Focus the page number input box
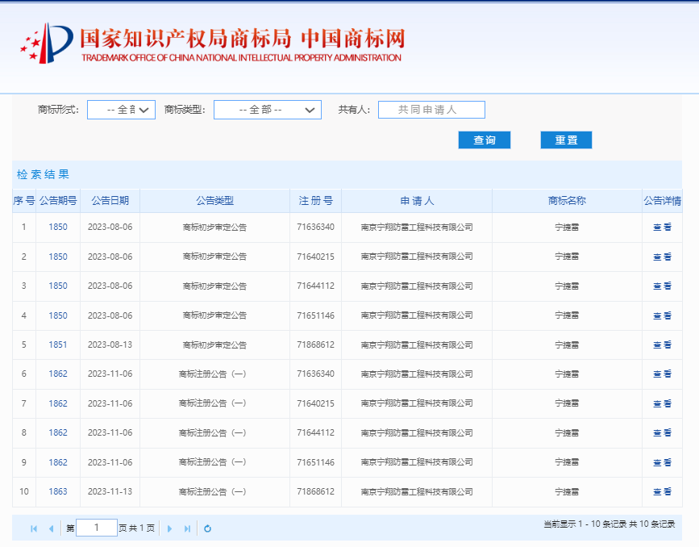 tap(97, 528)
